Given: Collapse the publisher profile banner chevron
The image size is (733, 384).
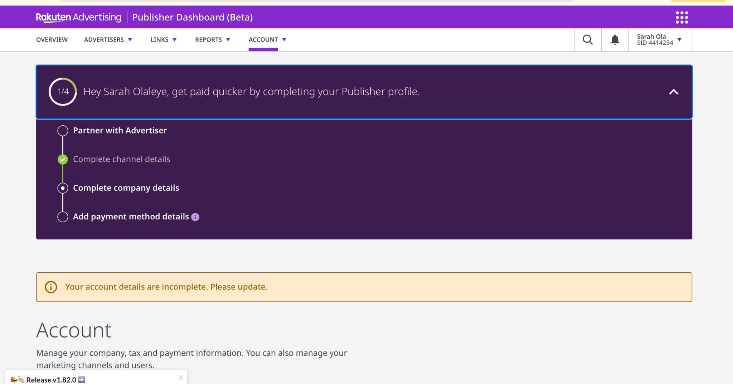Looking at the screenshot, I should click(673, 92).
